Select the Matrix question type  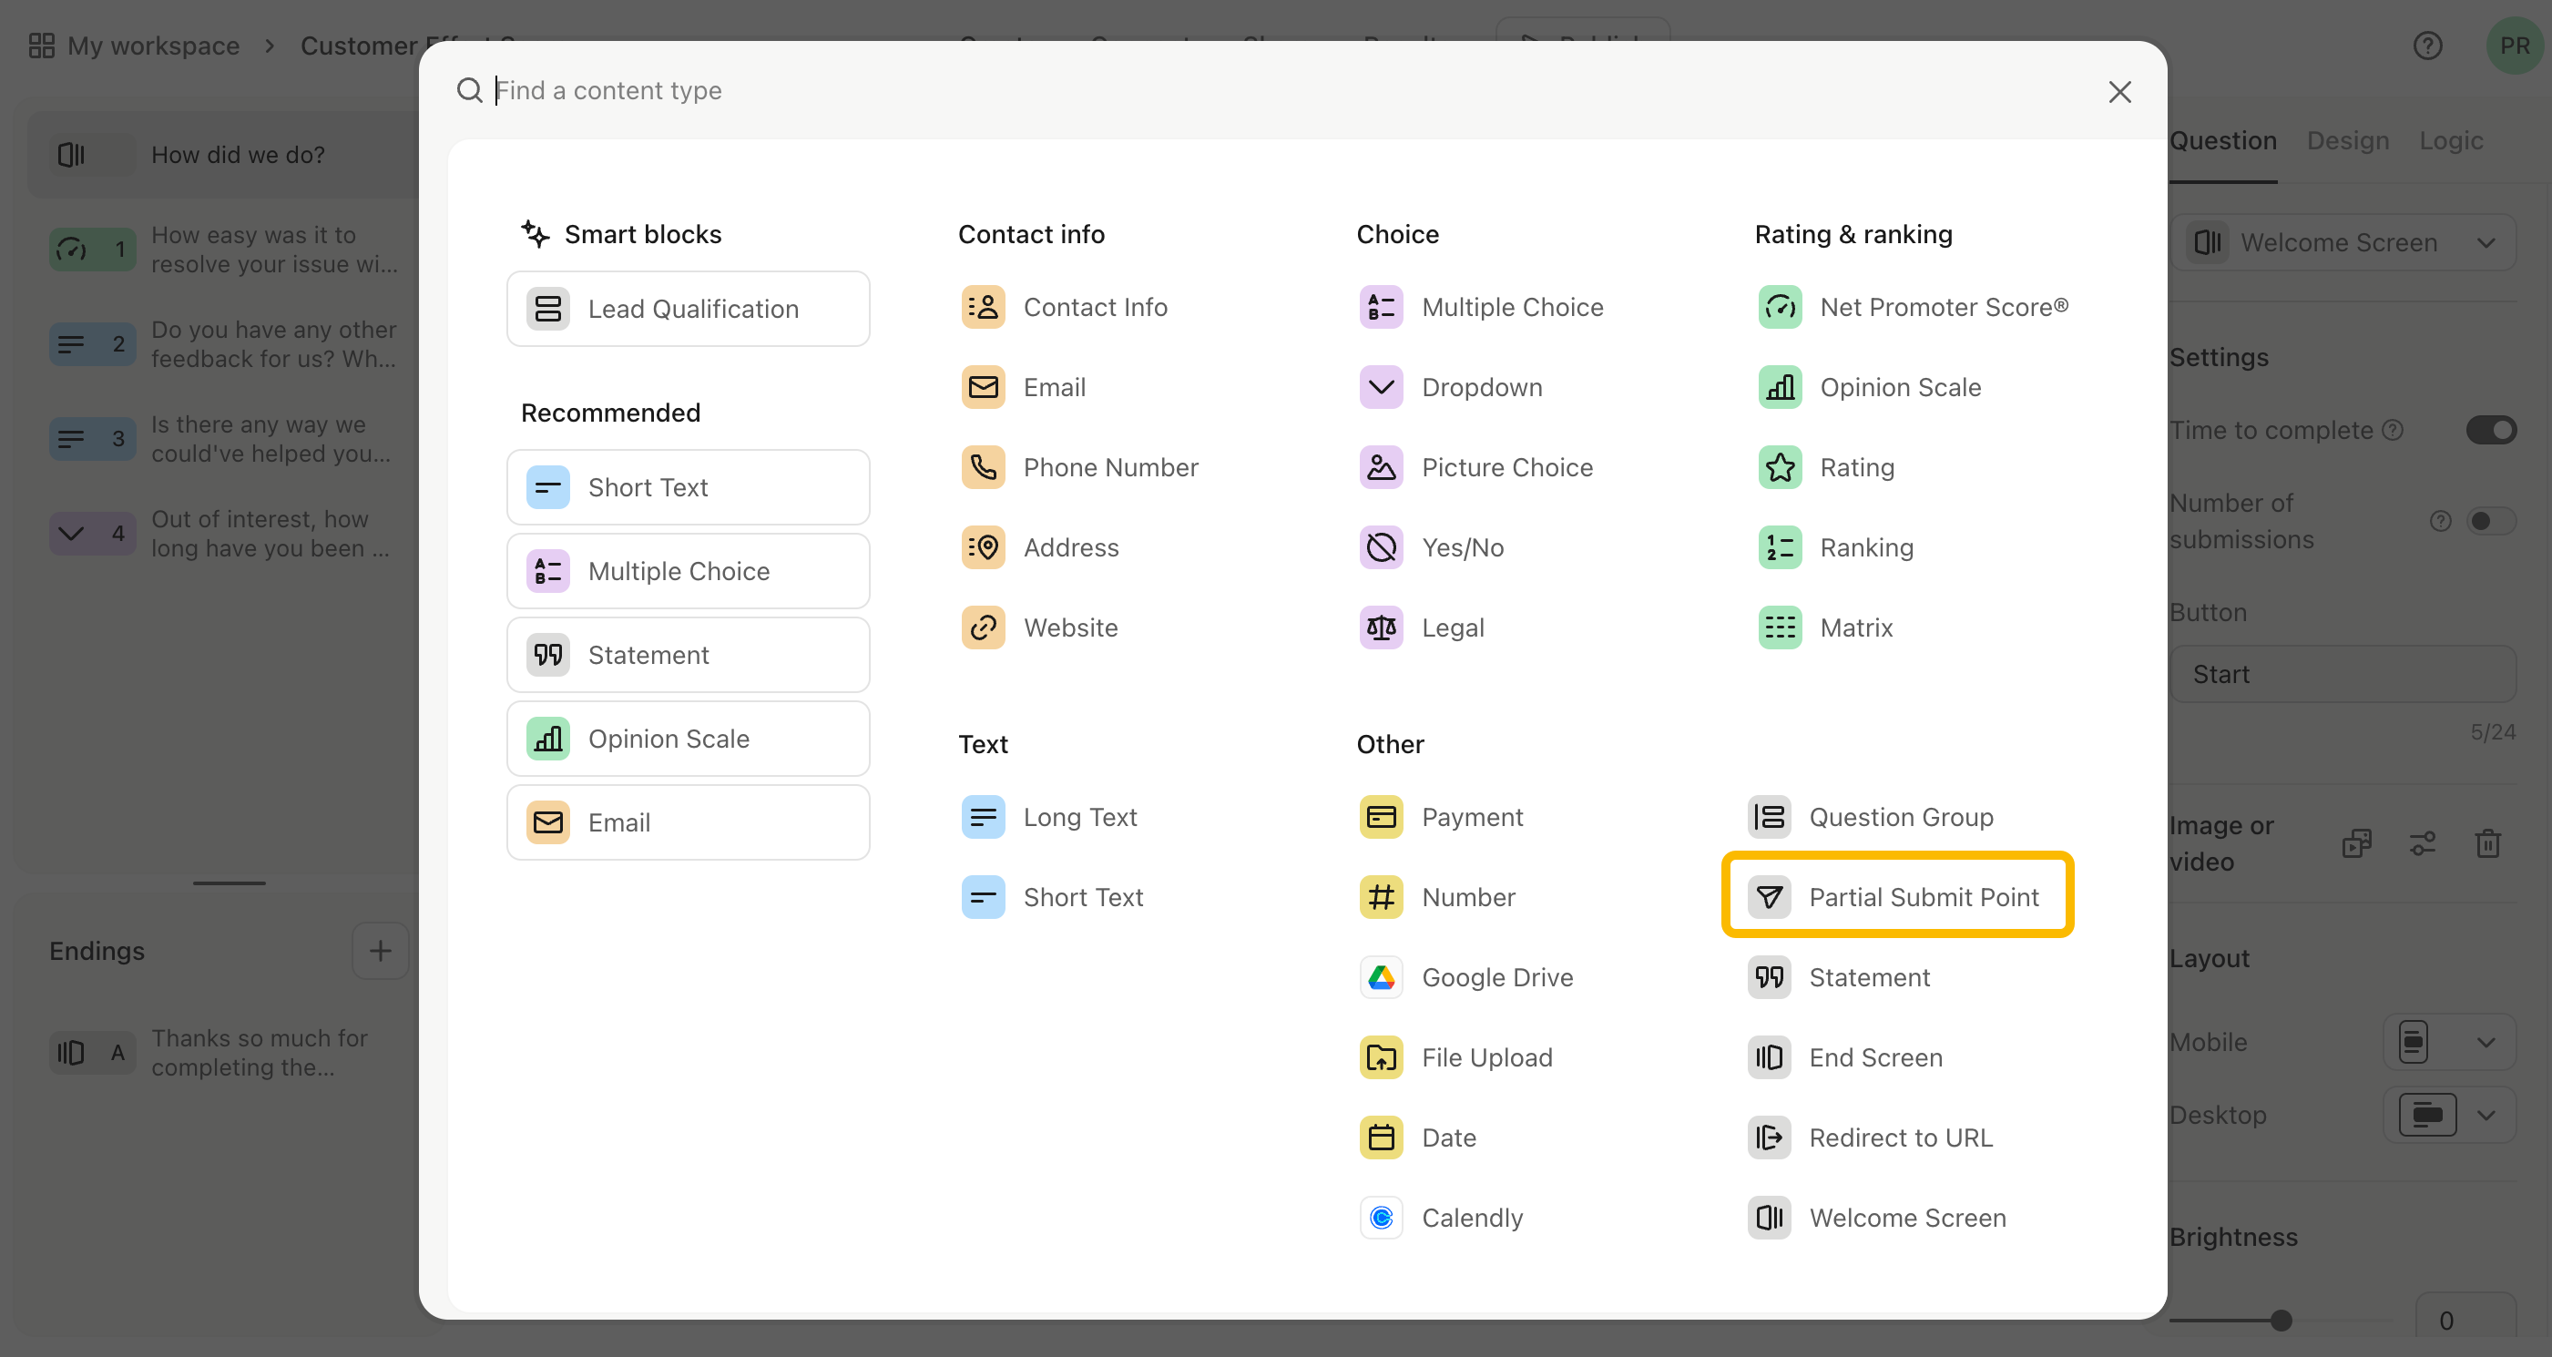(1826, 628)
